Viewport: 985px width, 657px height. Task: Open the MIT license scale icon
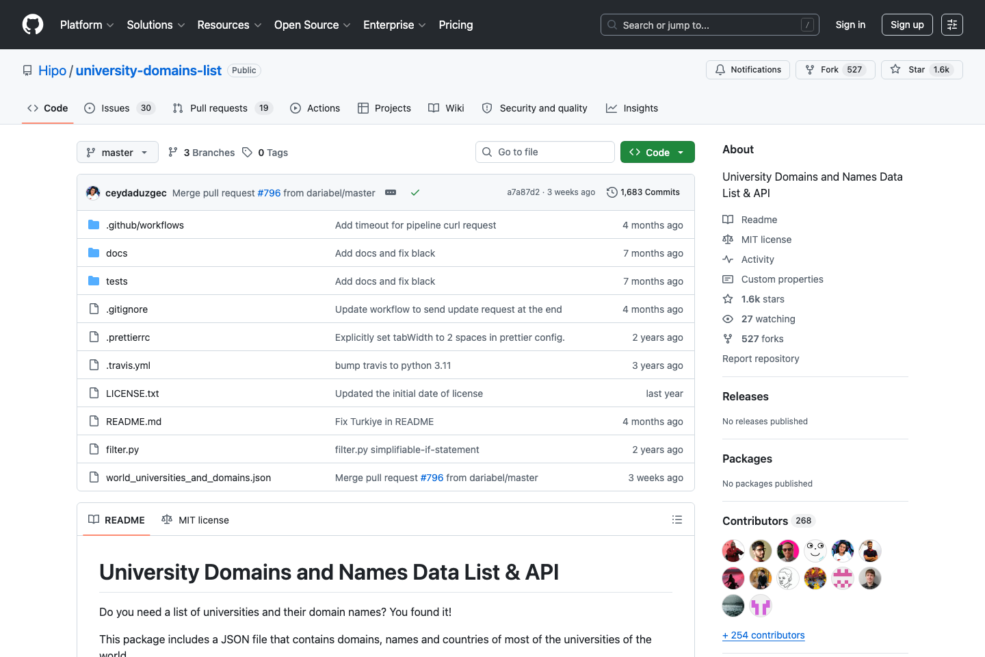tap(728, 239)
